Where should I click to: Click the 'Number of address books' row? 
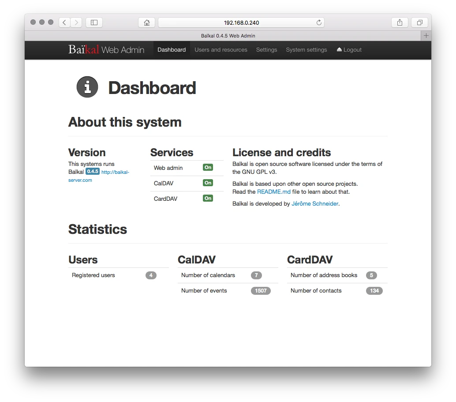337,275
